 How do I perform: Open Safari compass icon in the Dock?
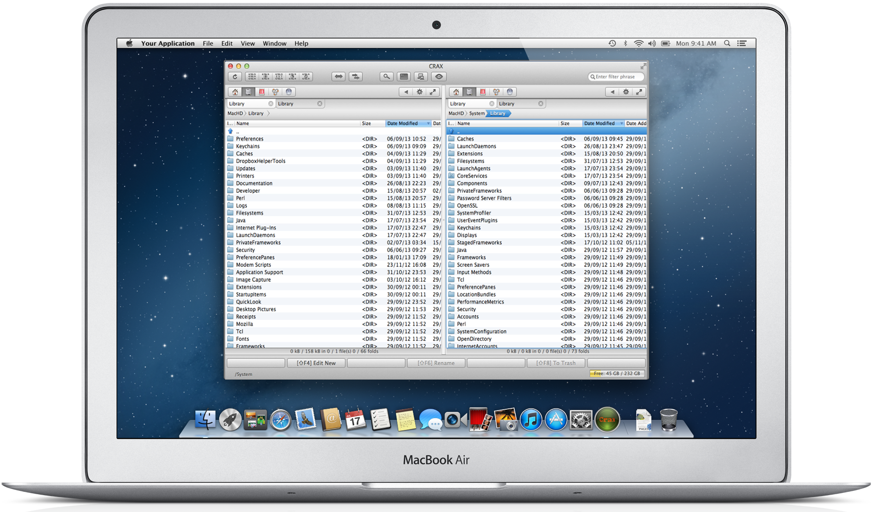[280, 420]
